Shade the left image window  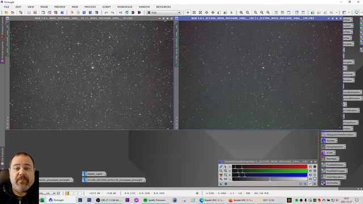[164, 18]
